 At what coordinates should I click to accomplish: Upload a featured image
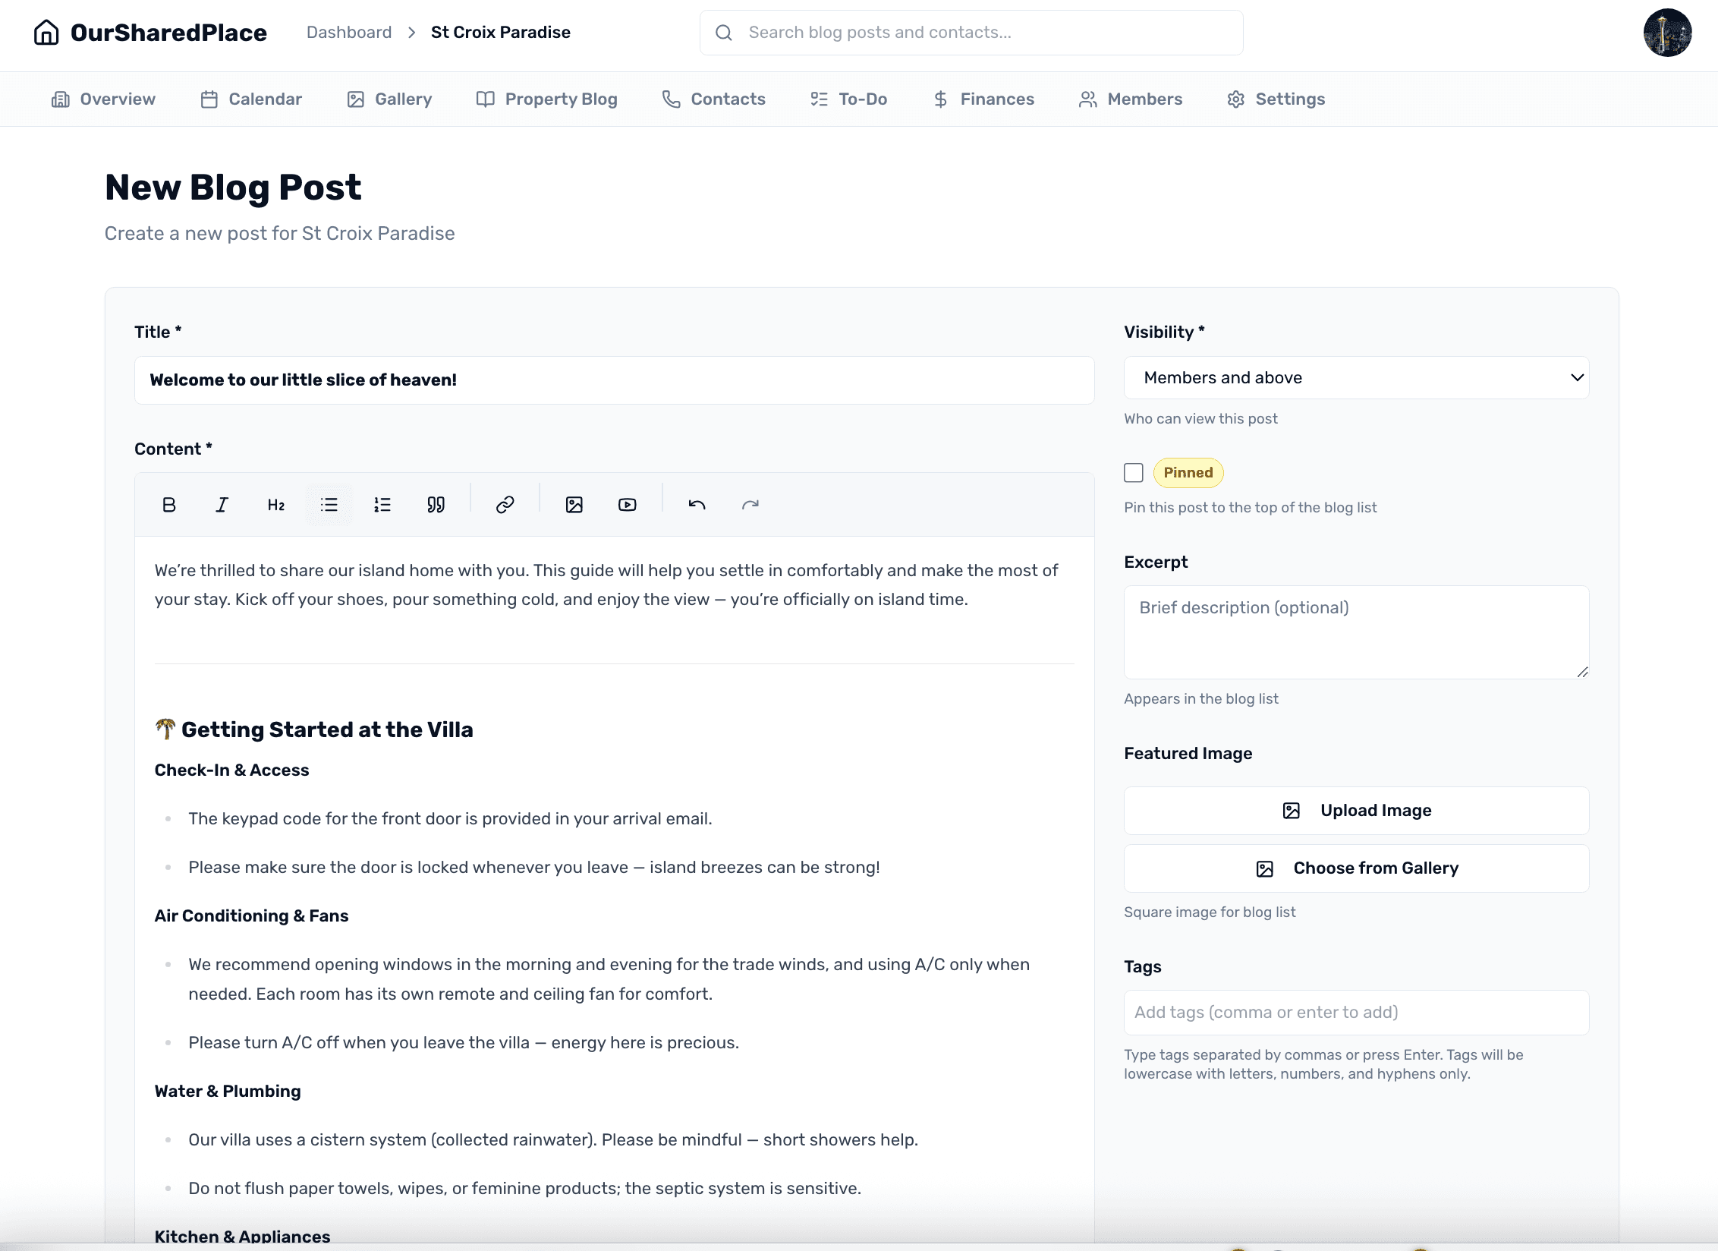[1355, 810]
